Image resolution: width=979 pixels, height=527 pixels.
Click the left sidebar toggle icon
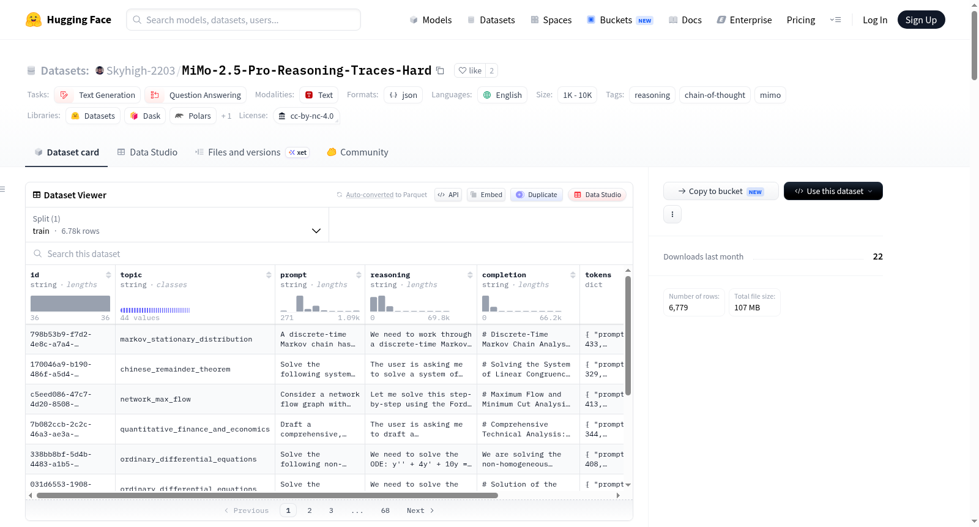tap(2, 189)
